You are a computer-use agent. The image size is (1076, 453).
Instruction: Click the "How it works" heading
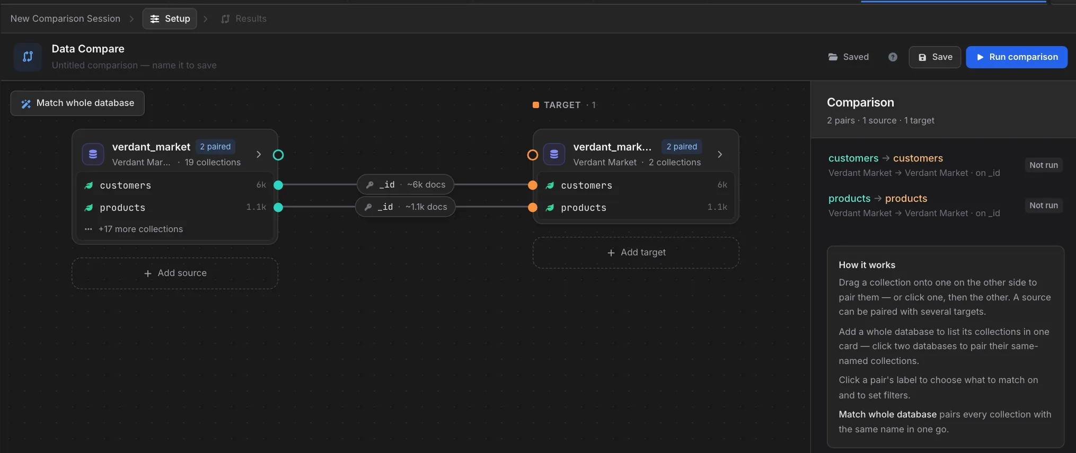(x=867, y=265)
